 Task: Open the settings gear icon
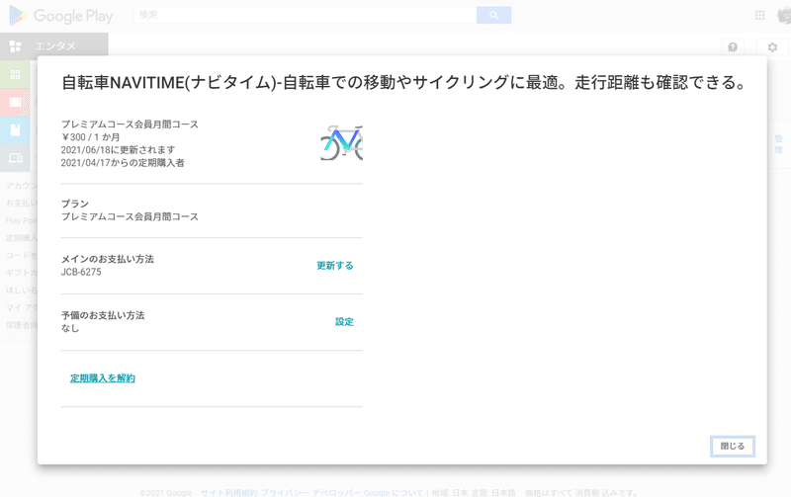pos(772,47)
